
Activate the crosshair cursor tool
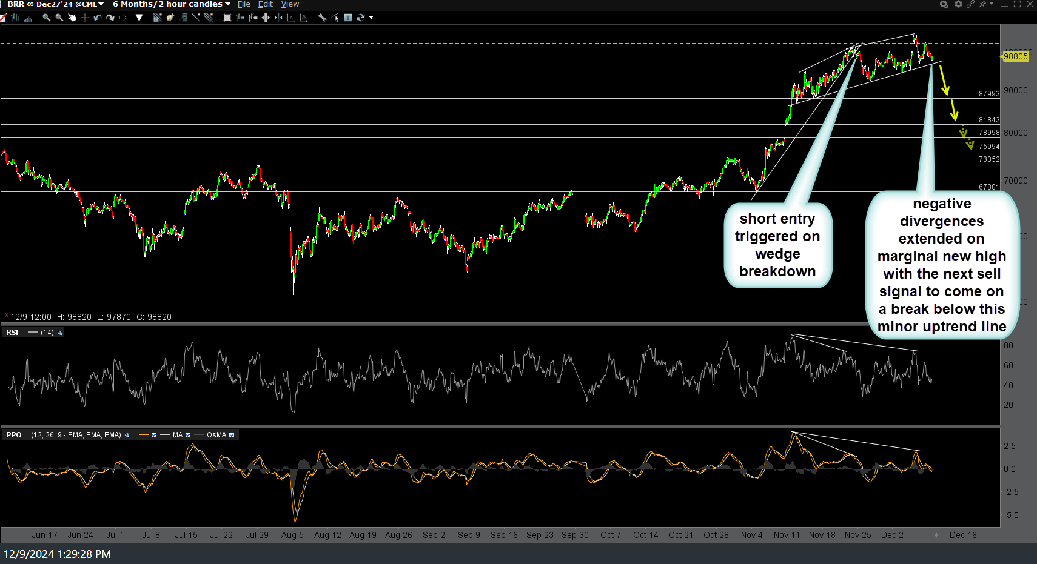[85, 18]
